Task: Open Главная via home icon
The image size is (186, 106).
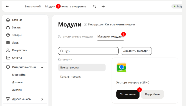Action: coord(8,20)
